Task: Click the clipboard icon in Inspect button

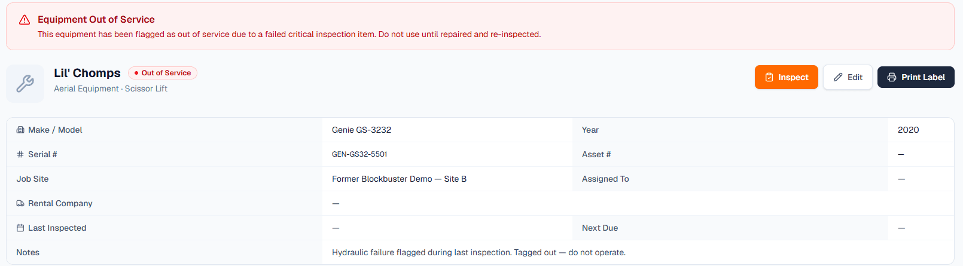Action: tap(769, 77)
